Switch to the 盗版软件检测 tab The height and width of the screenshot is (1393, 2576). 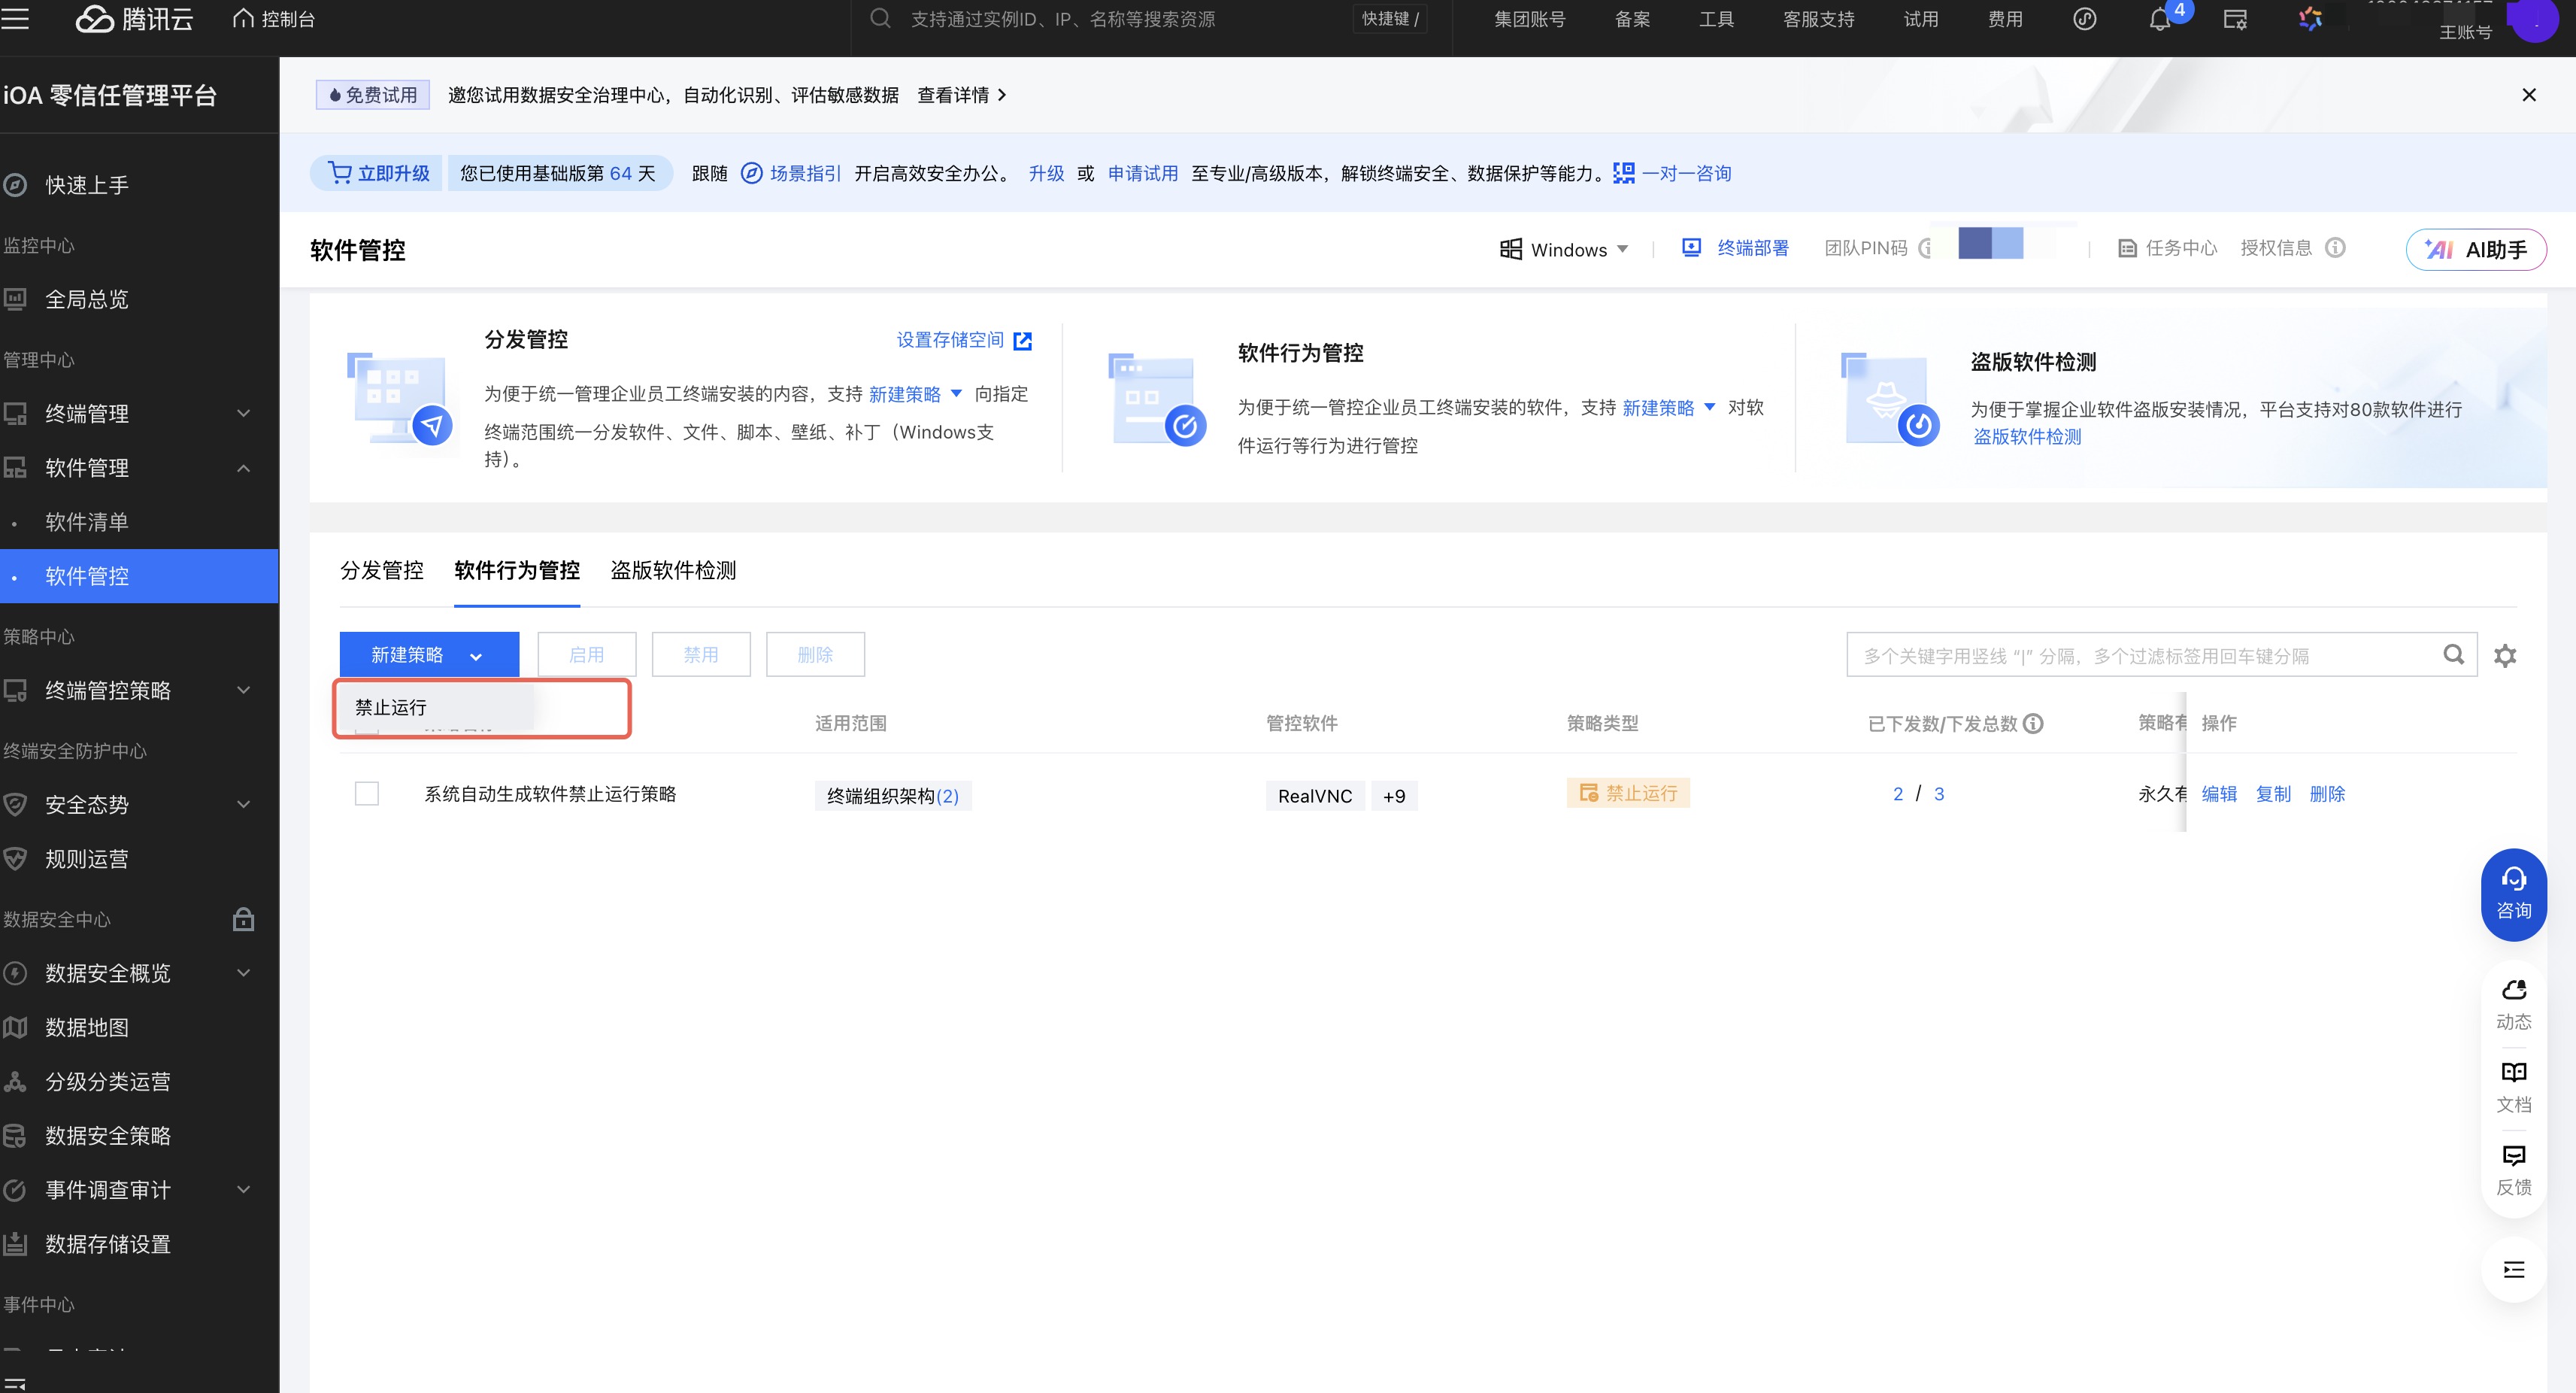click(x=673, y=570)
